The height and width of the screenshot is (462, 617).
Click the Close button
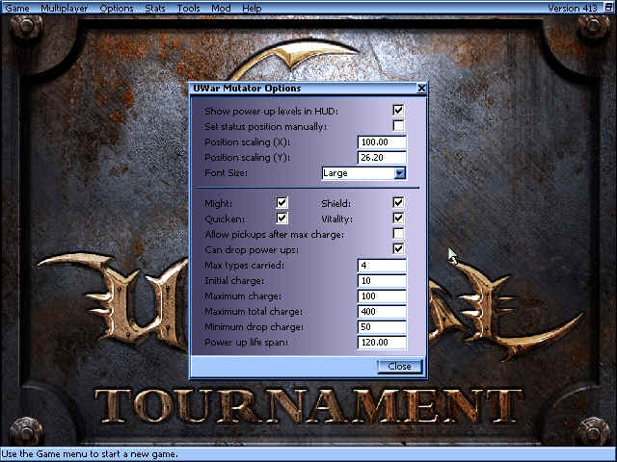[399, 367]
